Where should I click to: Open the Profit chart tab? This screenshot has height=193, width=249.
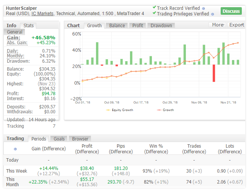coord(138,26)
